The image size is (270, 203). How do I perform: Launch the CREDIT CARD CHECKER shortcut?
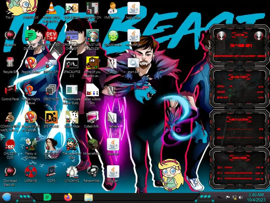click(72, 36)
